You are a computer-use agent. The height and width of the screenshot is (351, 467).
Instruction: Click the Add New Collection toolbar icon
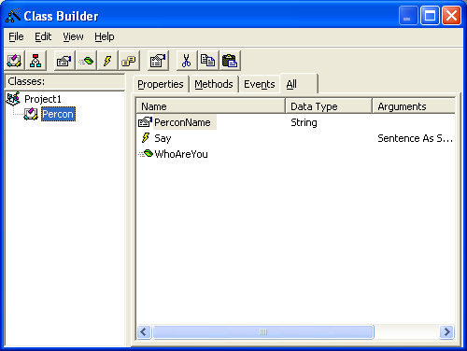pos(35,61)
